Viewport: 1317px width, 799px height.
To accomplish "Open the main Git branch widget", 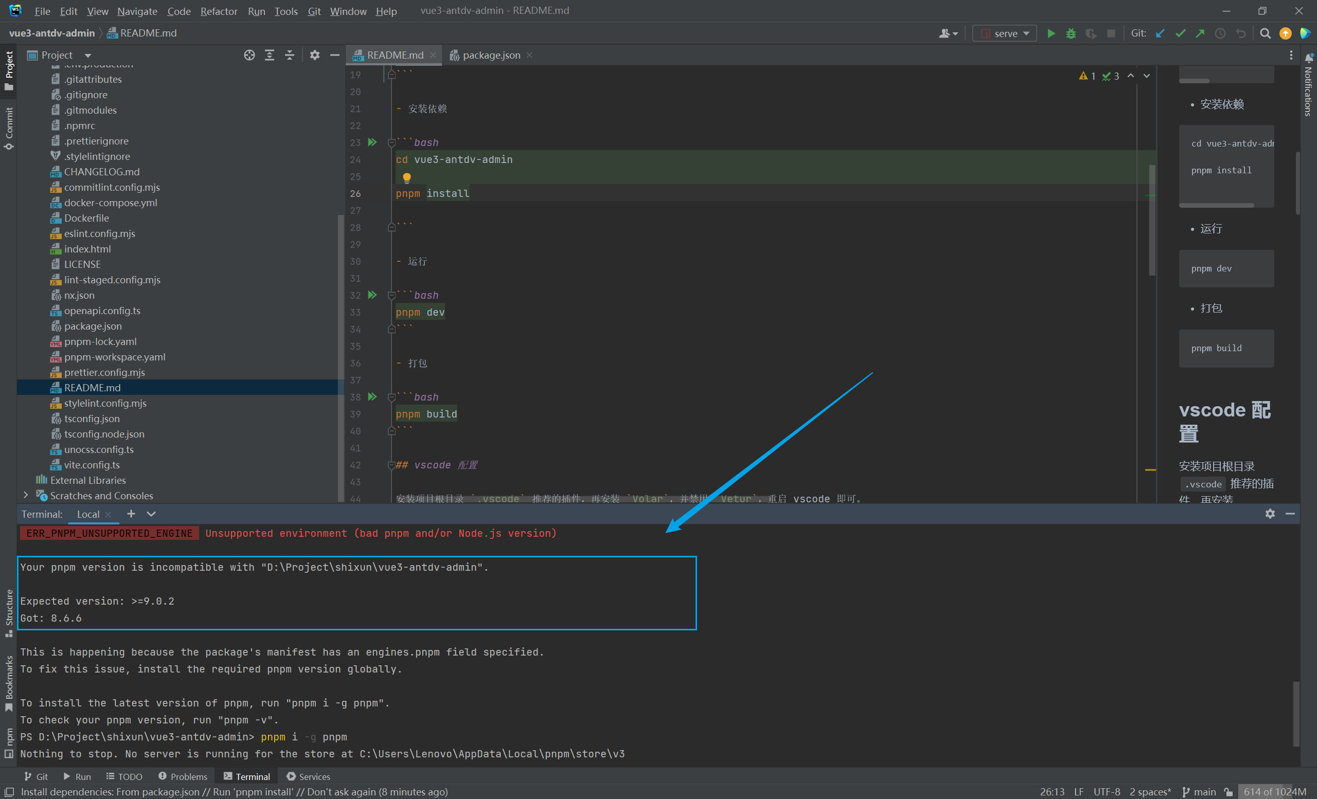I will (1199, 791).
